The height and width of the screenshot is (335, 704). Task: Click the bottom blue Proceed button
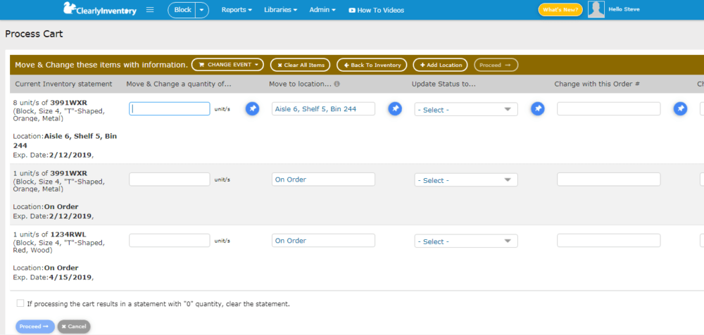[35, 327]
